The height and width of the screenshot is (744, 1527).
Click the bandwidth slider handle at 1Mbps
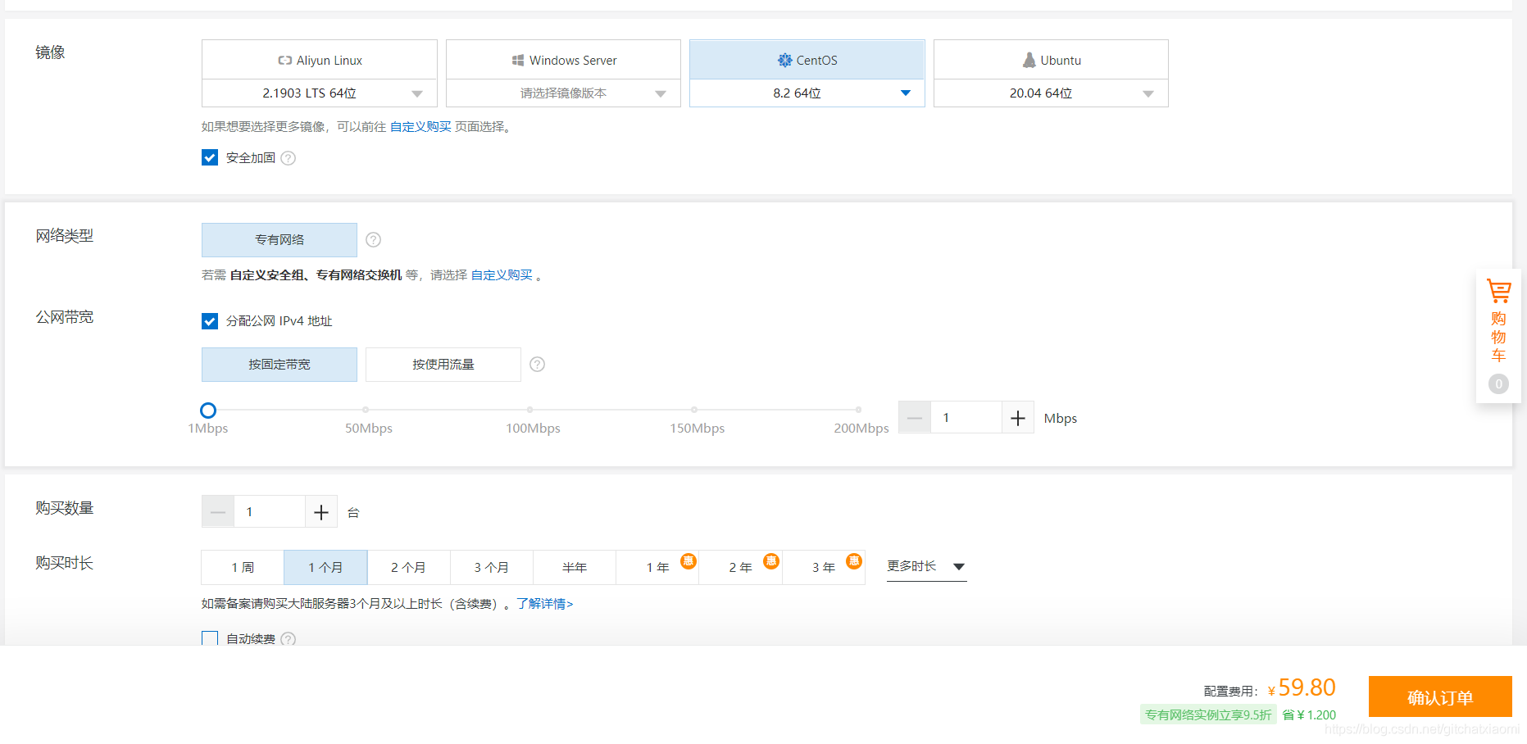[208, 411]
